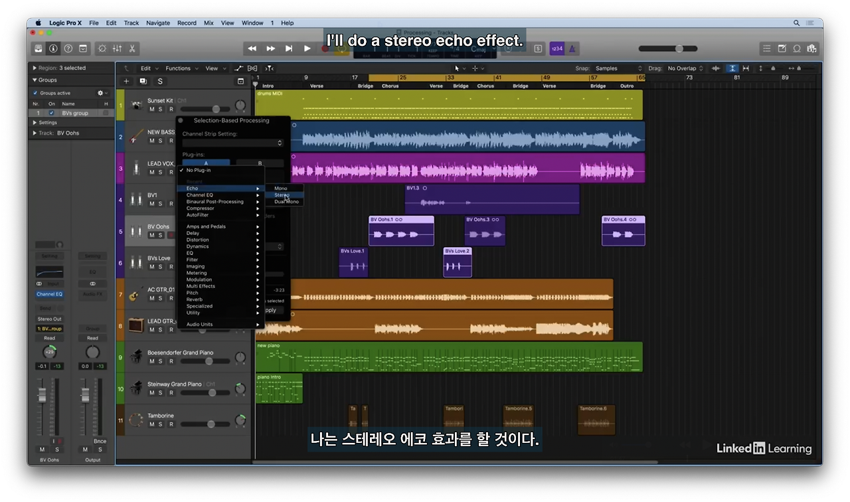Toggle the Flex show/hide icon
Image resolution: width=850 pixels, height=502 pixels.
click(252, 68)
